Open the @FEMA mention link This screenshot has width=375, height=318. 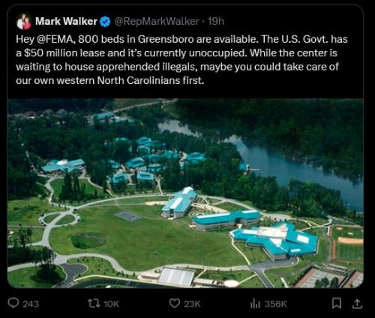56,39
